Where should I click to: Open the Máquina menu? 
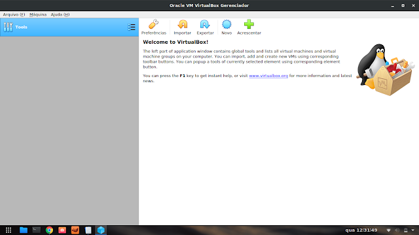(x=38, y=14)
